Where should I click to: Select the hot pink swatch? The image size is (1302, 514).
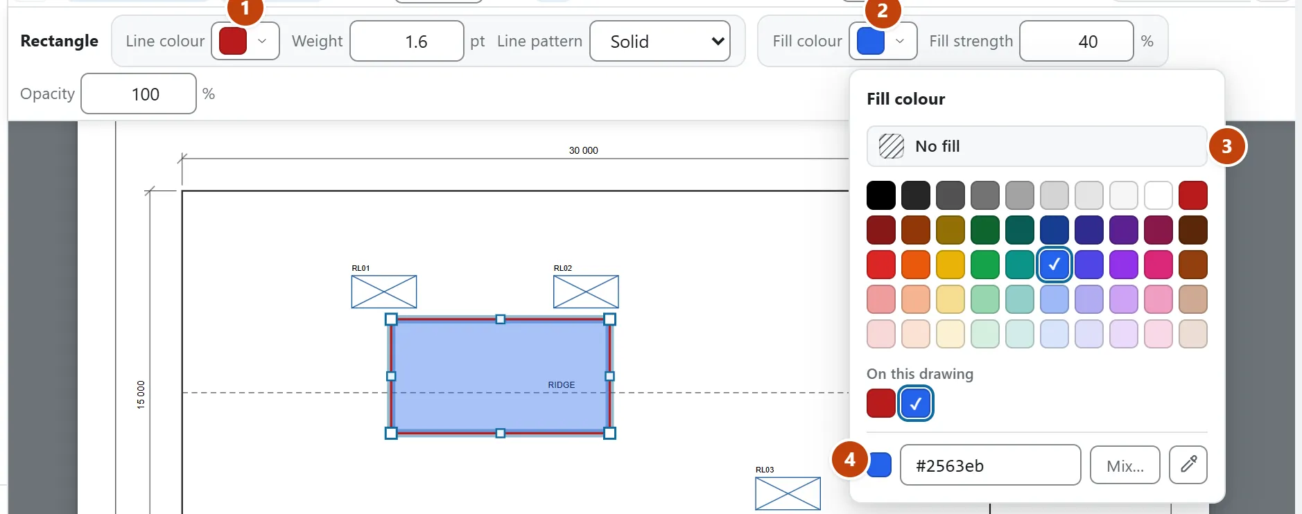1158,265
